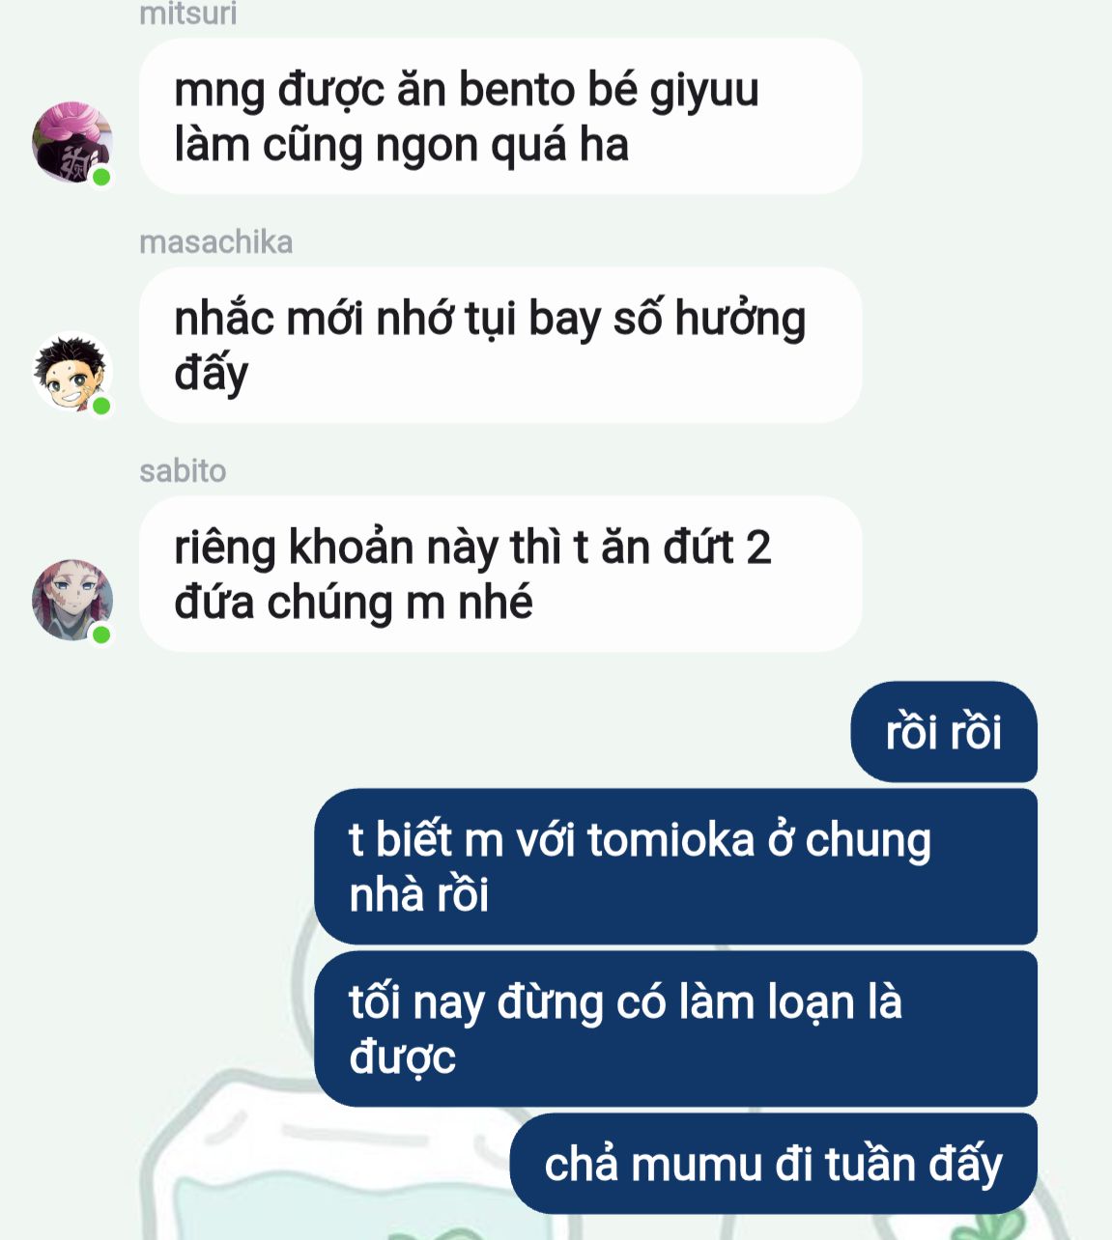Tap the green online dot on sabito's avatar
Screen dimensions: 1112x1240
(101, 634)
